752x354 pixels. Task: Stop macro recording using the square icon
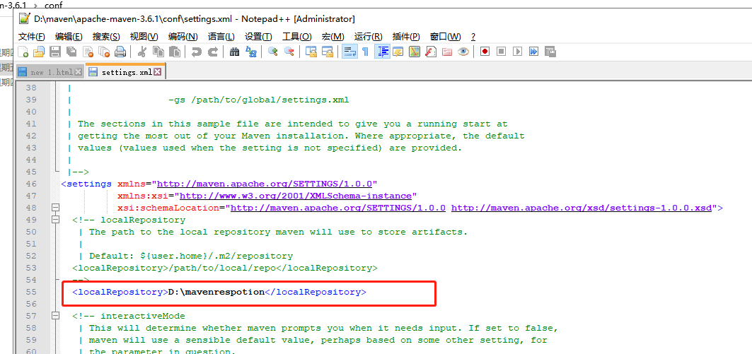click(x=501, y=52)
